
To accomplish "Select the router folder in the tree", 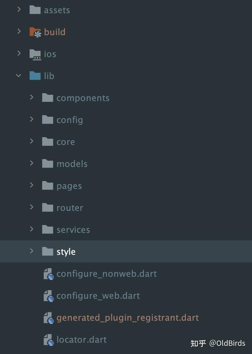I will pyautogui.click(x=70, y=207).
